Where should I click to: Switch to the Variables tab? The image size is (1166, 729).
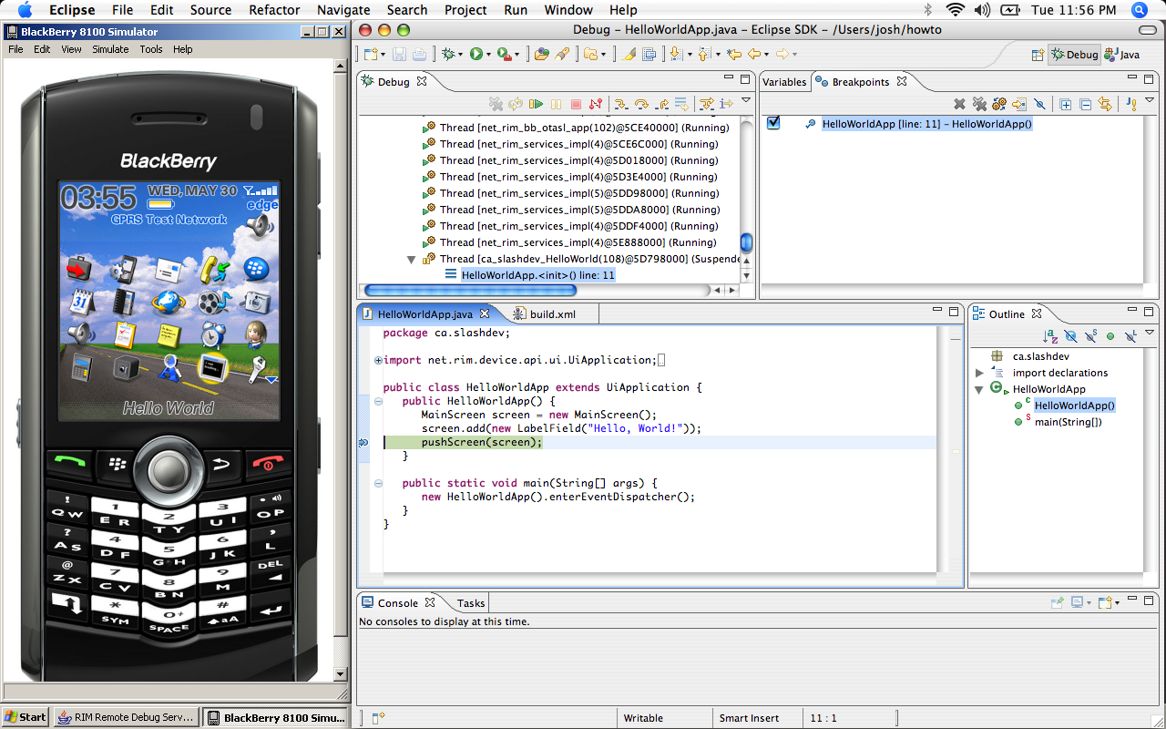(784, 81)
